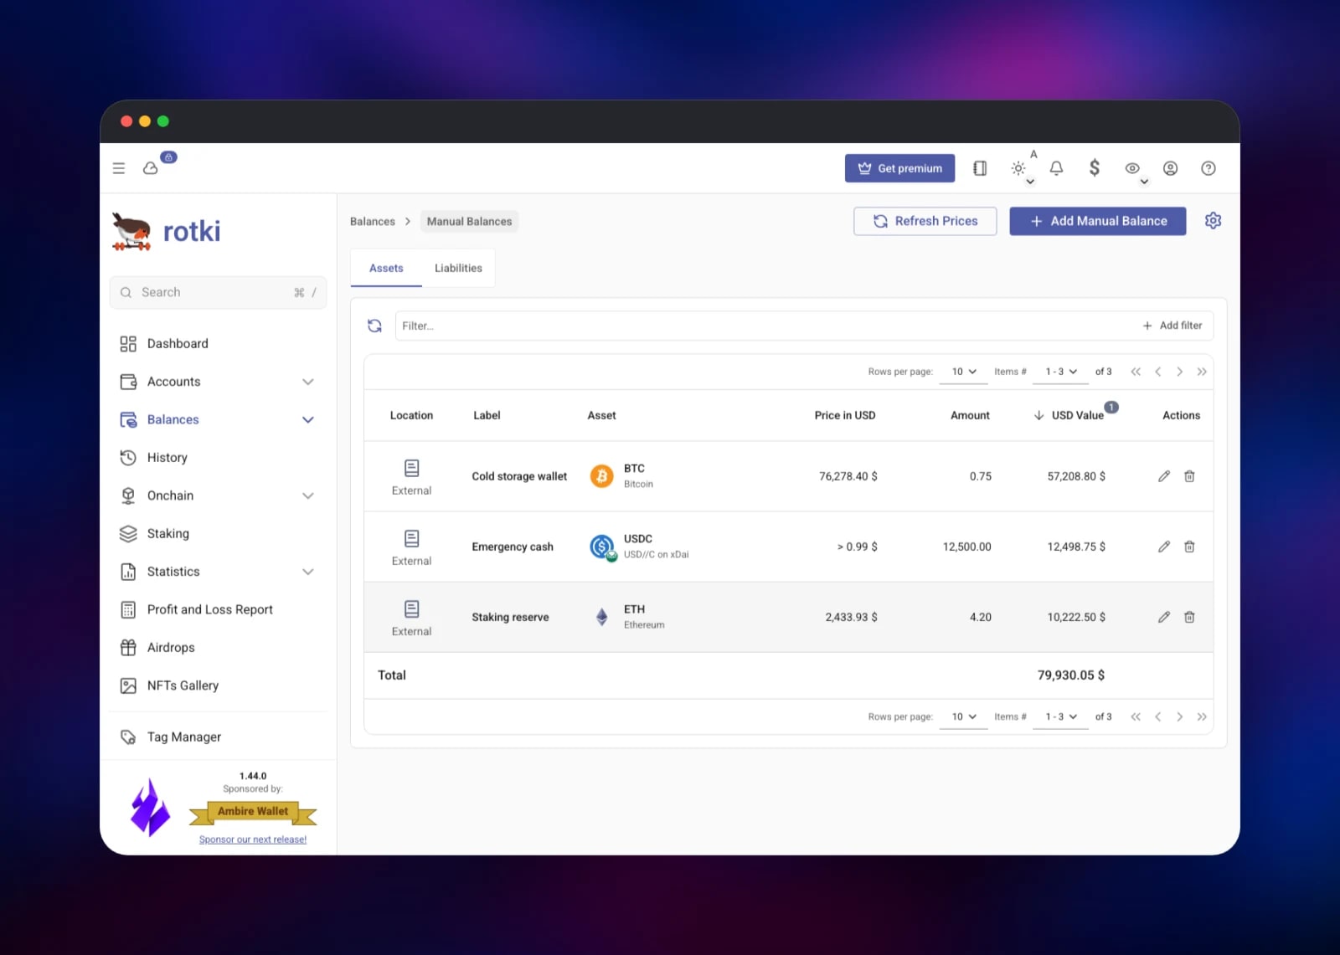The width and height of the screenshot is (1340, 955).
Task: Open bottom Items 1-3 dropdown
Action: [1060, 717]
